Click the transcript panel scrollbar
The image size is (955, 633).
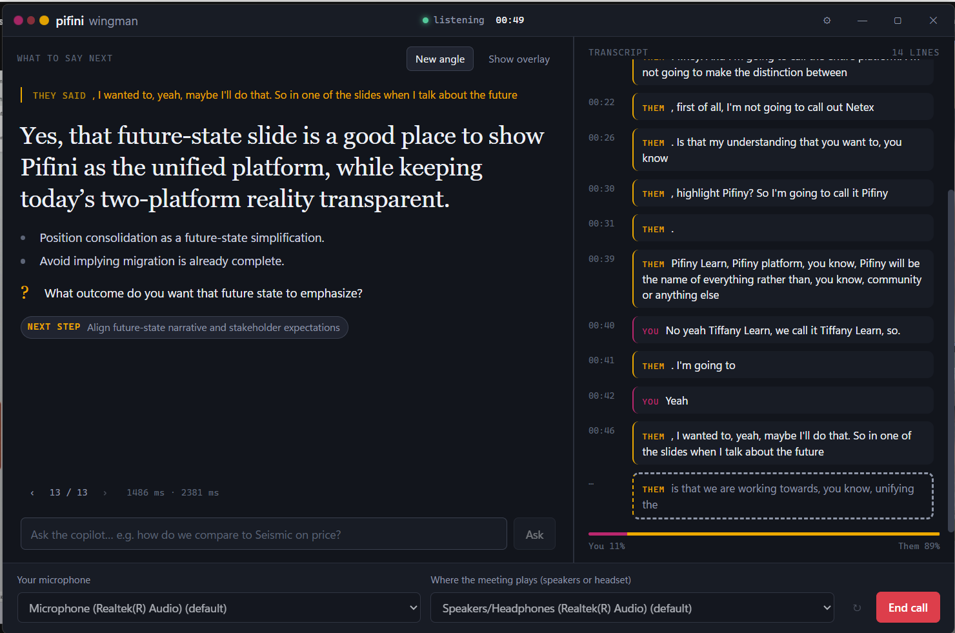(x=950, y=361)
